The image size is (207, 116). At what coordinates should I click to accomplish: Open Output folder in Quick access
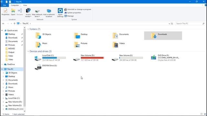[x=11, y=52]
